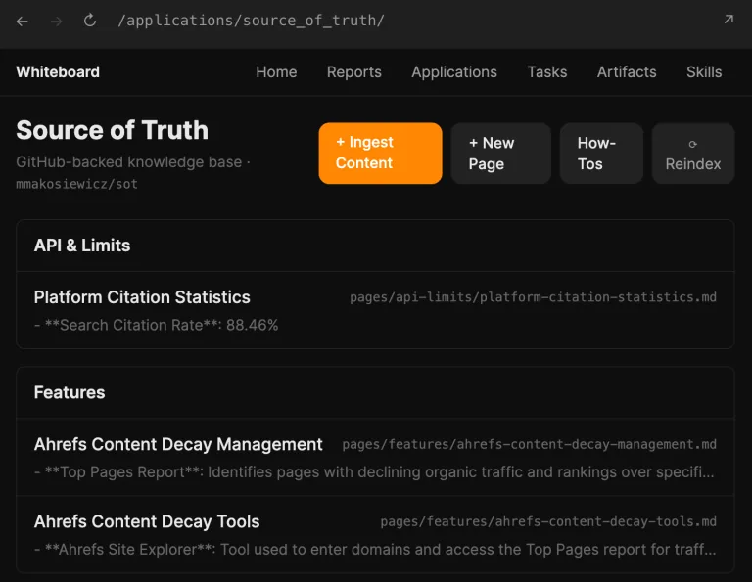
Task: Reload the page with the refresh icon
Action: pyautogui.click(x=90, y=21)
